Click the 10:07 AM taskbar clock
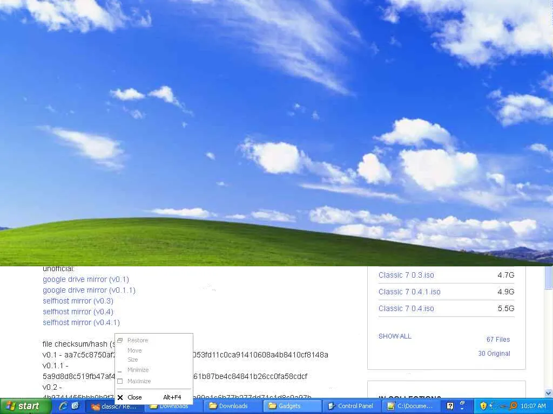 tap(533, 406)
